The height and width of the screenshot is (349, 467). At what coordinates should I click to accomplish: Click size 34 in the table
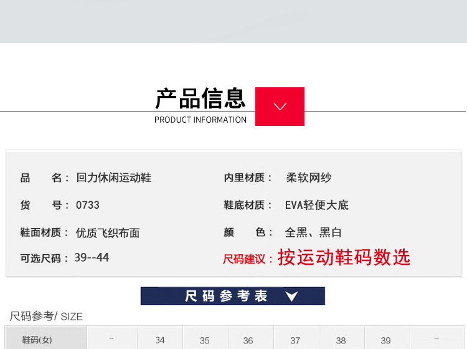click(x=160, y=340)
